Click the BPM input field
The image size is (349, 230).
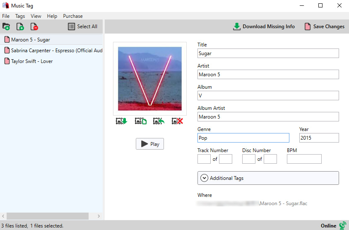pos(304,159)
